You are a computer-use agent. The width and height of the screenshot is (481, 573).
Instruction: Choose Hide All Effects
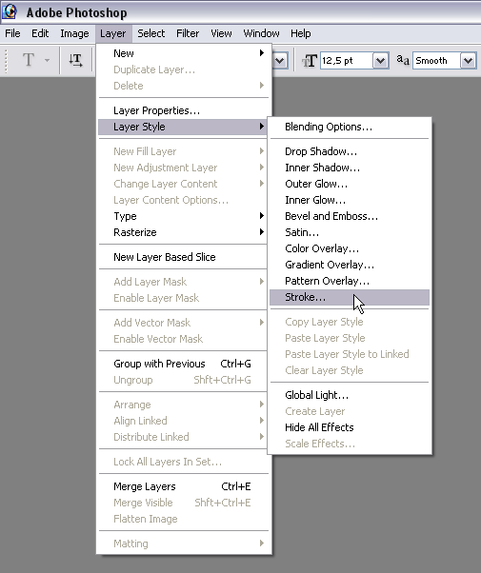coord(350,427)
